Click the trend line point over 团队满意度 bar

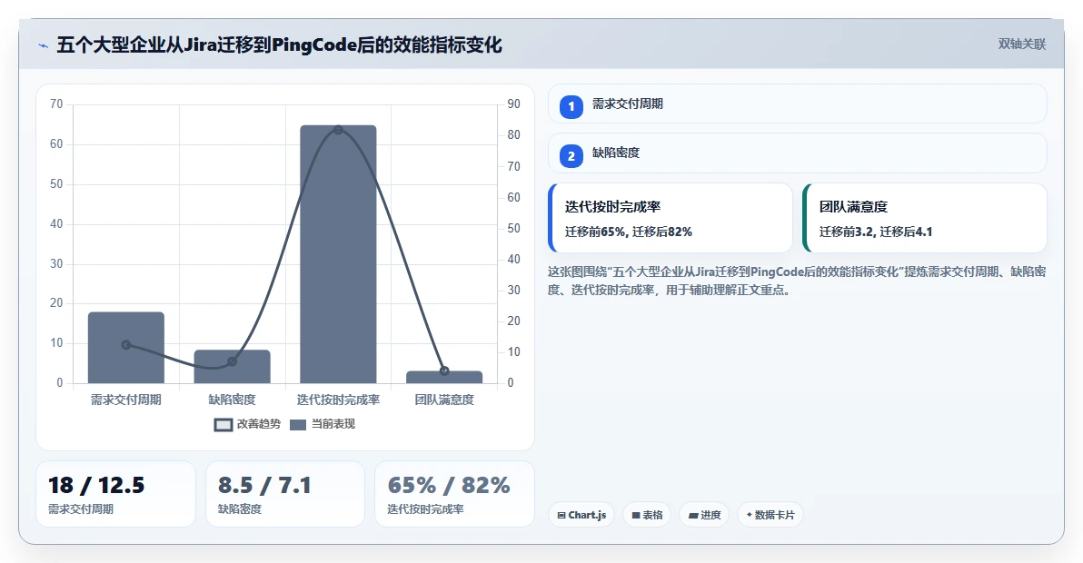pyautogui.click(x=444, y=371)
